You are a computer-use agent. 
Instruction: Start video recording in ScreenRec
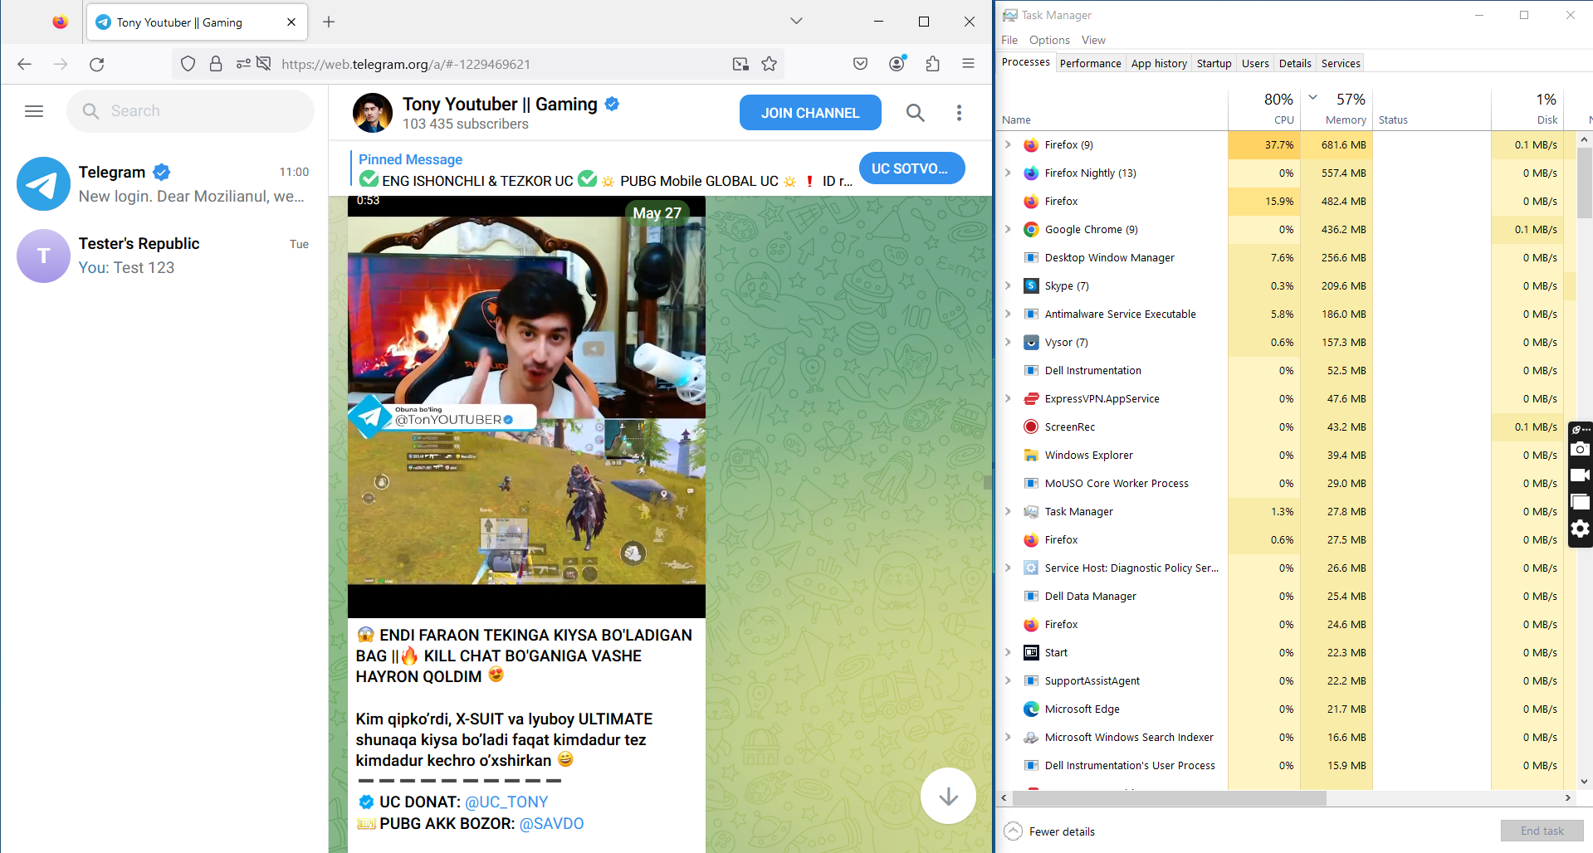1580,475
